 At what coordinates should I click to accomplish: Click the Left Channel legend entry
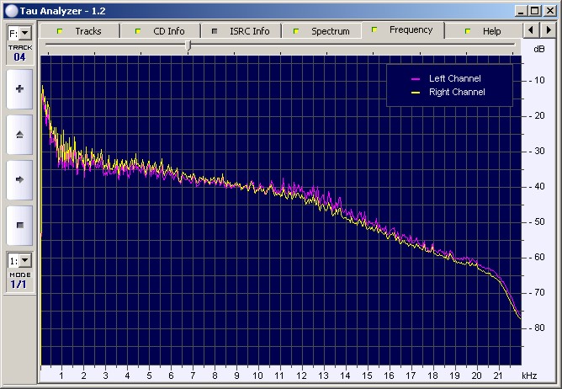point(454,78)
